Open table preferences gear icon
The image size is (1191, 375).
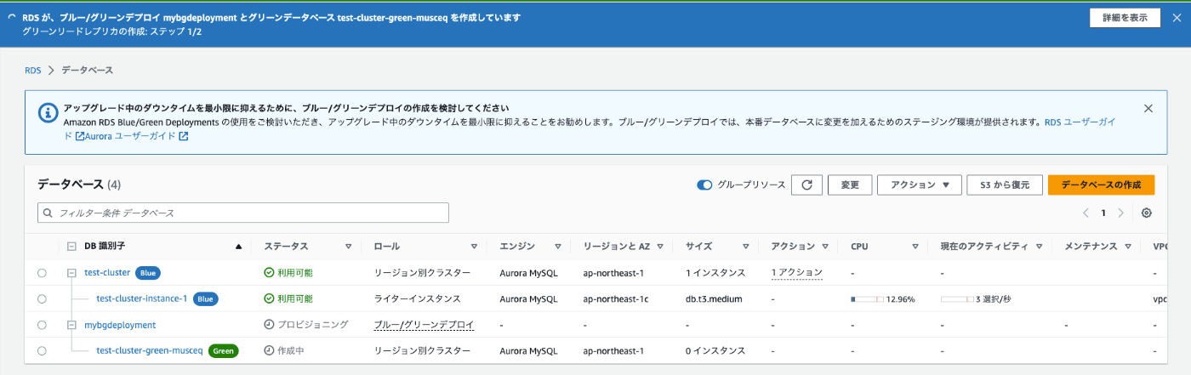coord(1147,213)
